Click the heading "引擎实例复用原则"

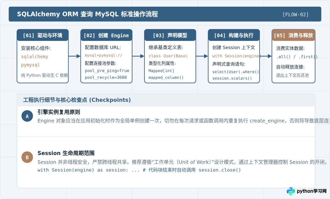[59, 112]
